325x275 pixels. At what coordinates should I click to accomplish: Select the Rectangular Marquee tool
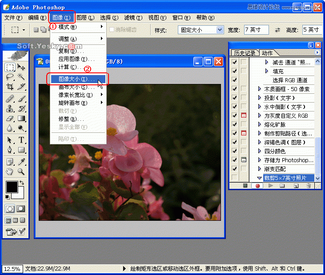click(x=10, y=67)
